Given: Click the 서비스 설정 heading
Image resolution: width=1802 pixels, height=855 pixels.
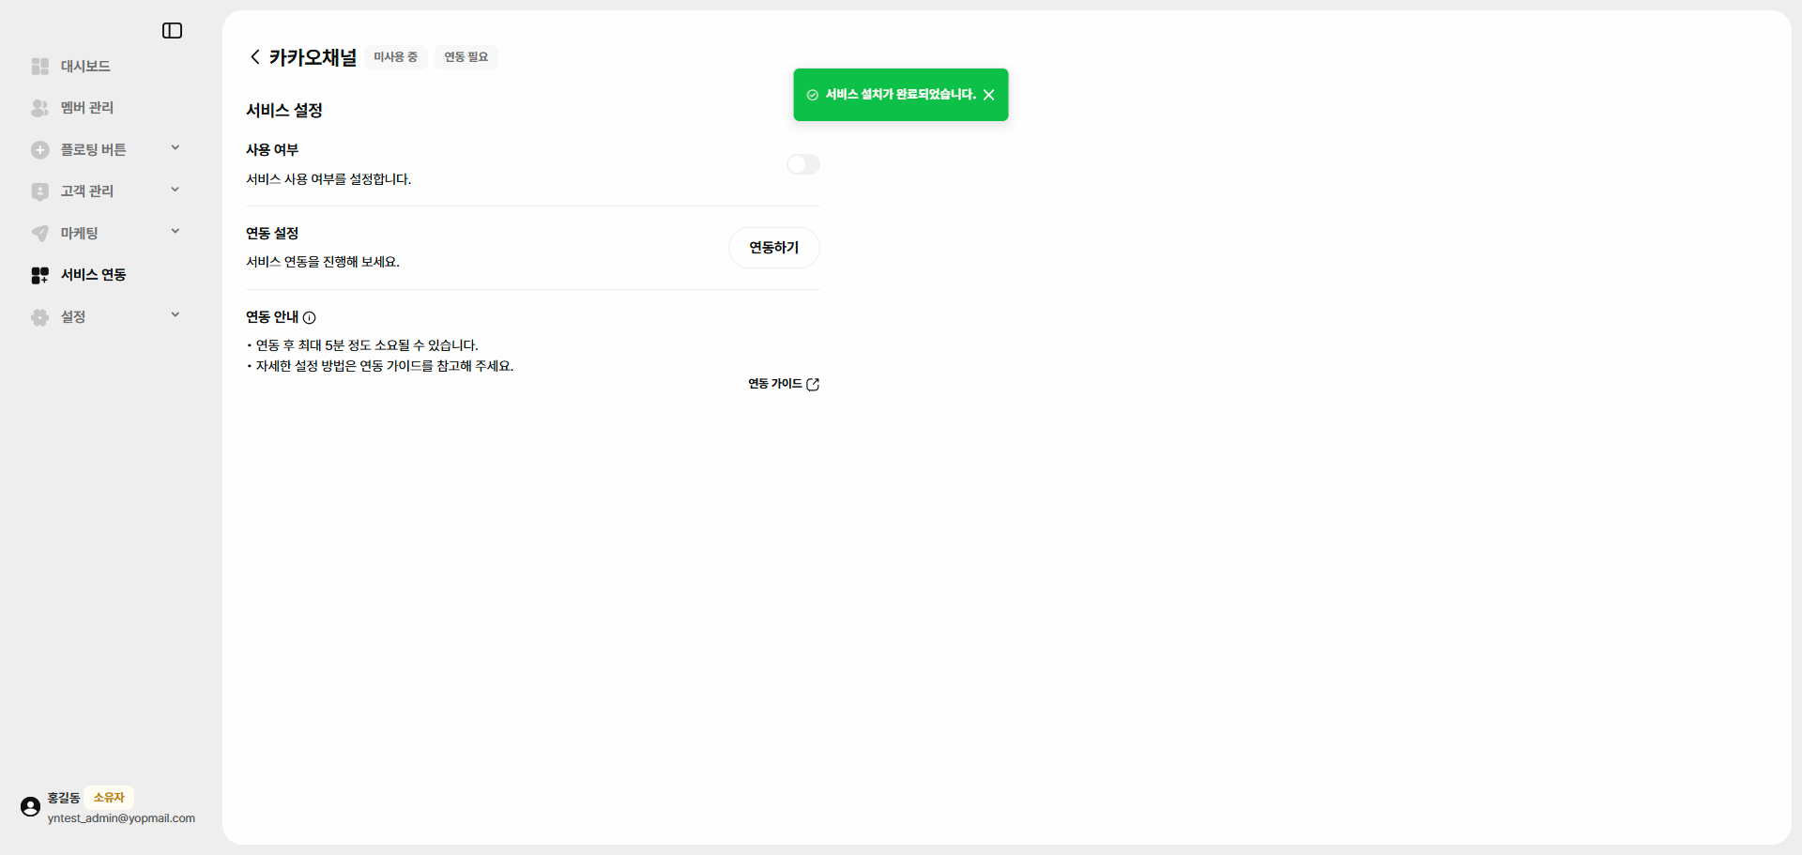Looking at the screenshot, I should [284, 111].
